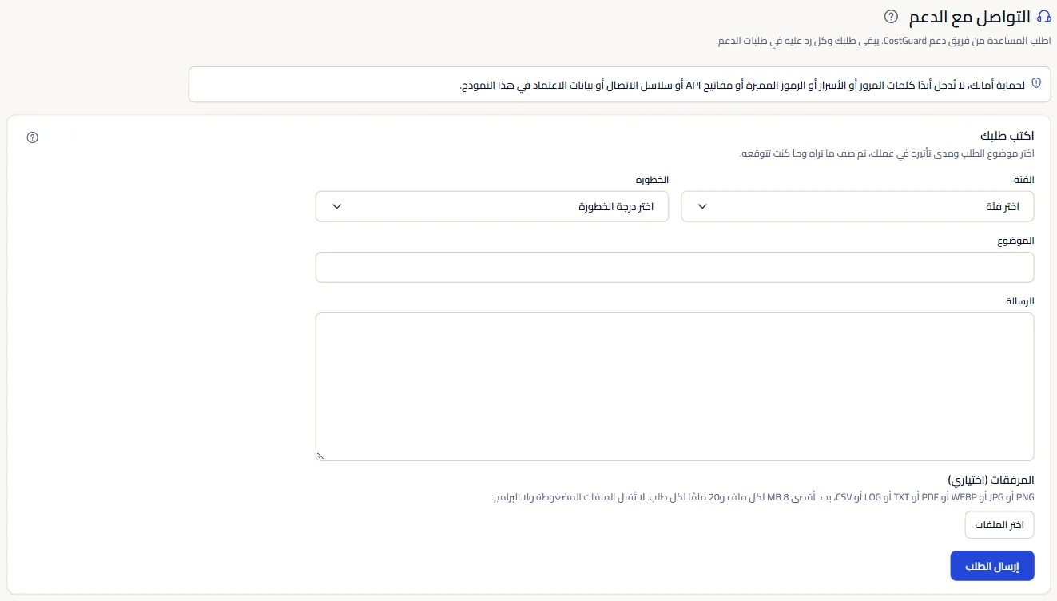1057x601 pixels.
Task: Open the help icon of the اكتب طلبك card
Action: pyautogui.click(x=33, y=137)
